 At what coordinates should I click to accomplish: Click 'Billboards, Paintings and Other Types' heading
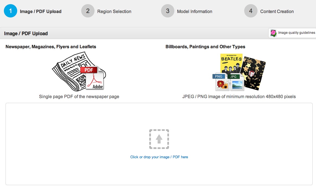[205, 47]
